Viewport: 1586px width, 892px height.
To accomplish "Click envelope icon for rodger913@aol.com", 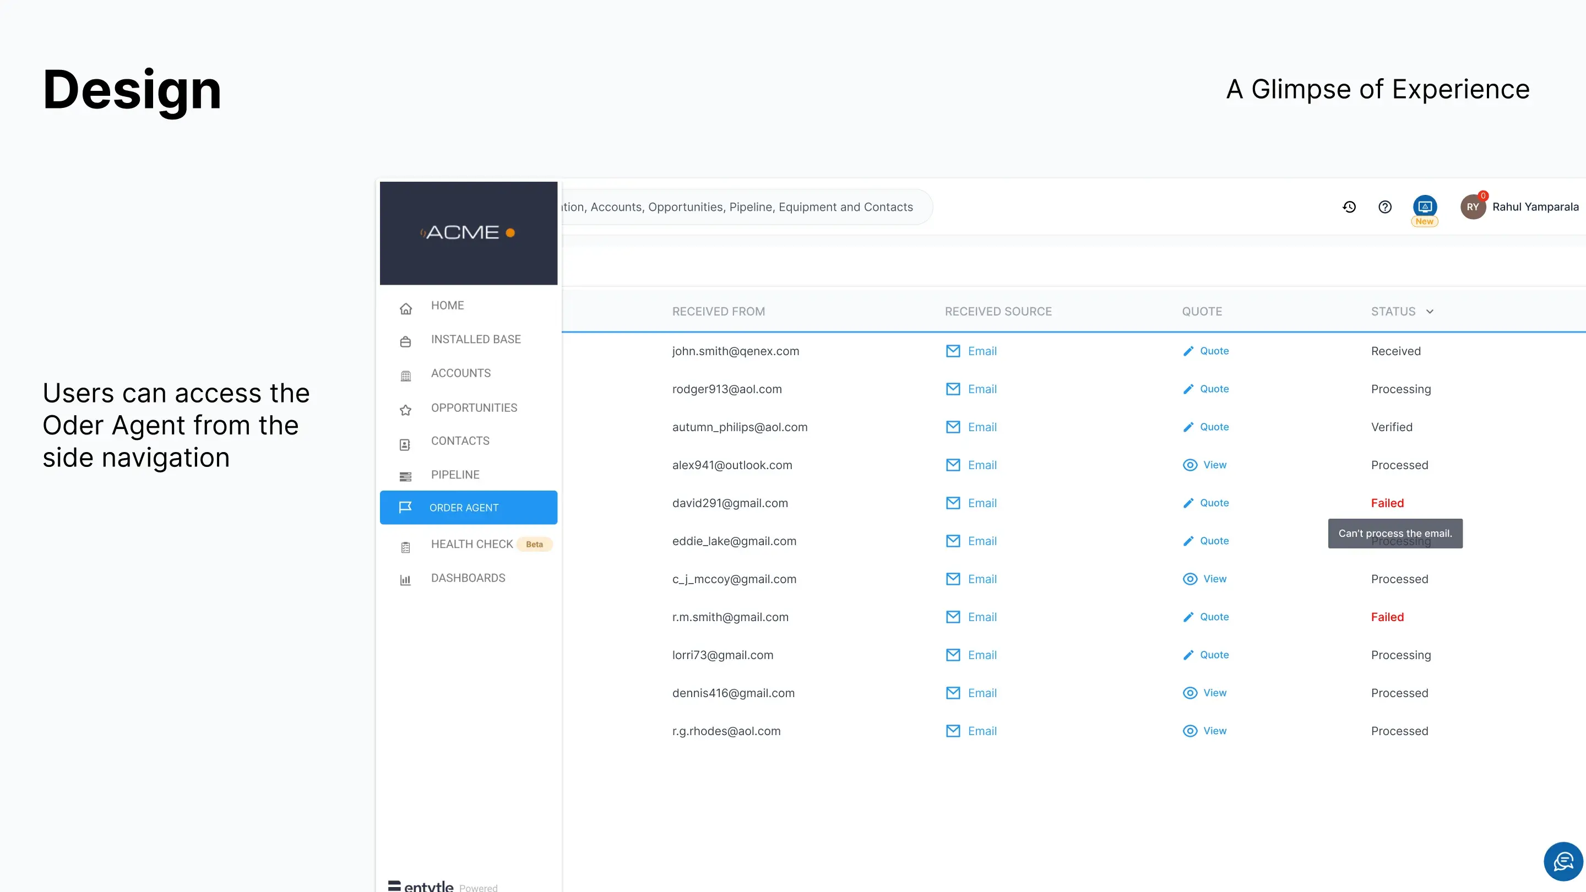I will tap(953, 389).
